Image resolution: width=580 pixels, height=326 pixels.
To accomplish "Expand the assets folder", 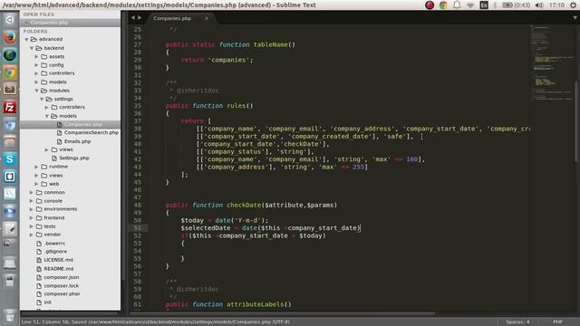I will (36, 56).
